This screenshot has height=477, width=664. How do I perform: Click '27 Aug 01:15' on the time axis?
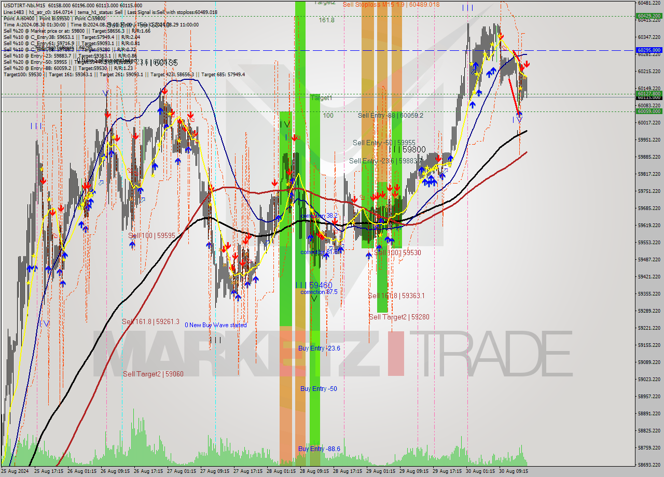[x=182, y=472]
